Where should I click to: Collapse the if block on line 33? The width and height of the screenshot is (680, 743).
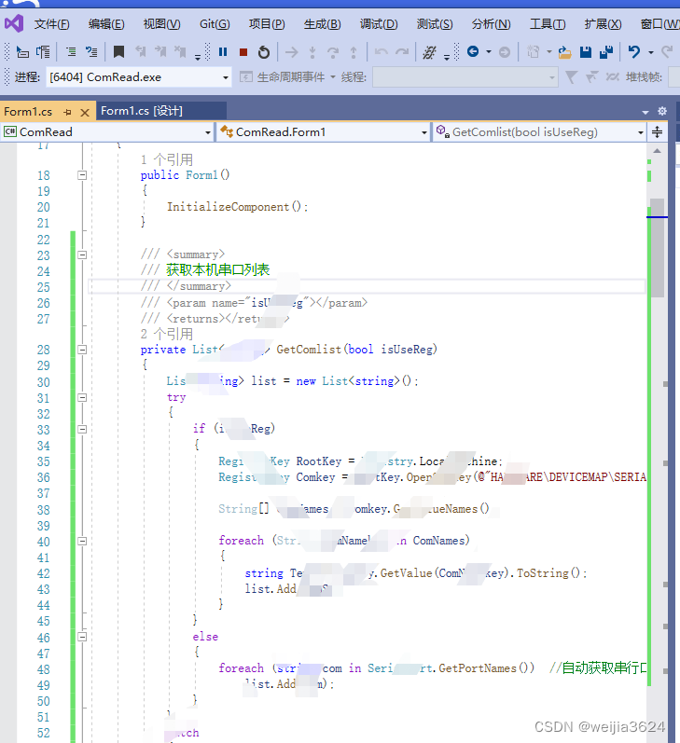coord(82,430)
